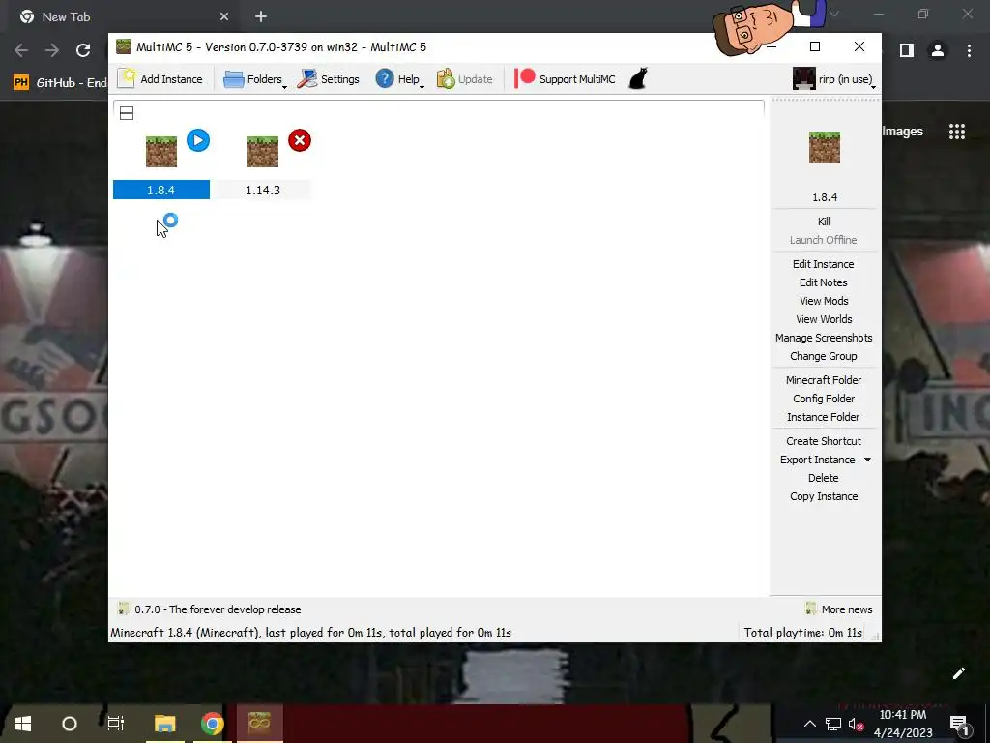Screen dimensions: 990x743
Task: Click Chrome's back arrow
Action: pos(21,50)
